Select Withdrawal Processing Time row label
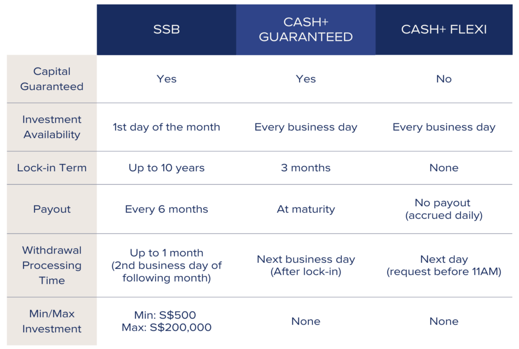519x349 pixels. click(52, 265)
